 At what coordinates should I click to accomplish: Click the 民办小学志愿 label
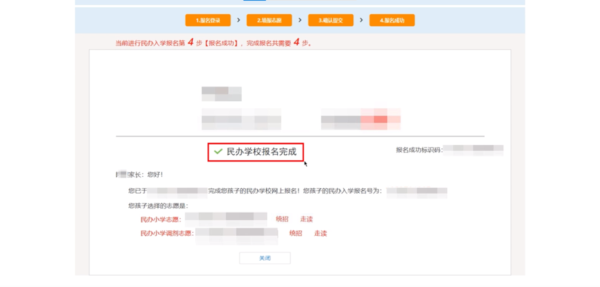click(160, 220)
